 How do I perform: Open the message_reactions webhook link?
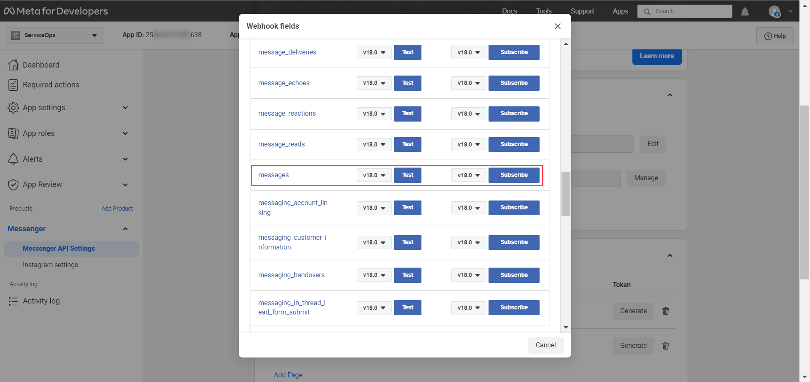[287, 113]
